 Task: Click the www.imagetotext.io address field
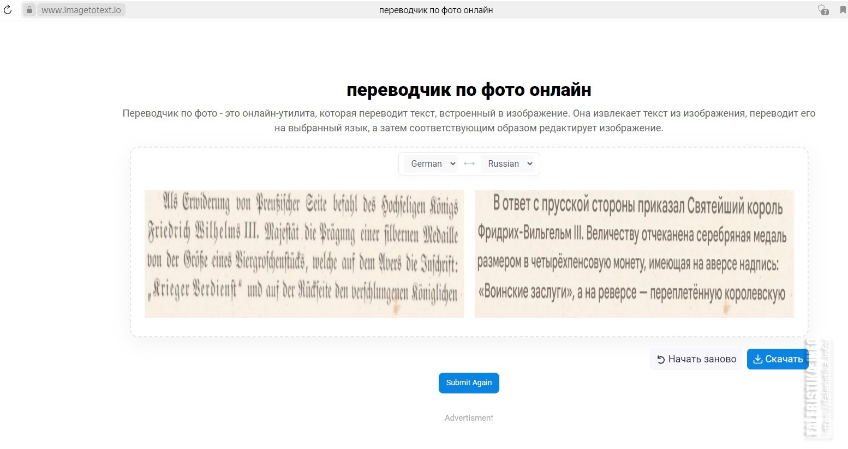click(x=81, y=10)
